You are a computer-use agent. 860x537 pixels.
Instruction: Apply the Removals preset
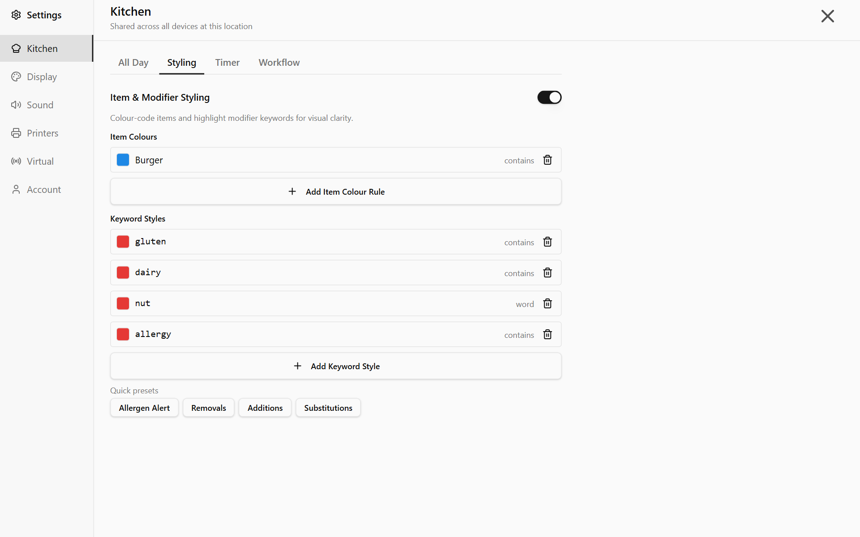tap(208, 408)
